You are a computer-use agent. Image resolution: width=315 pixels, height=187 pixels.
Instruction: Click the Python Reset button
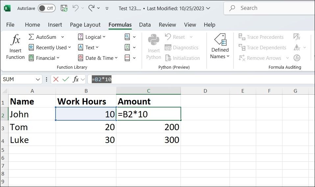tap(175, 37)
